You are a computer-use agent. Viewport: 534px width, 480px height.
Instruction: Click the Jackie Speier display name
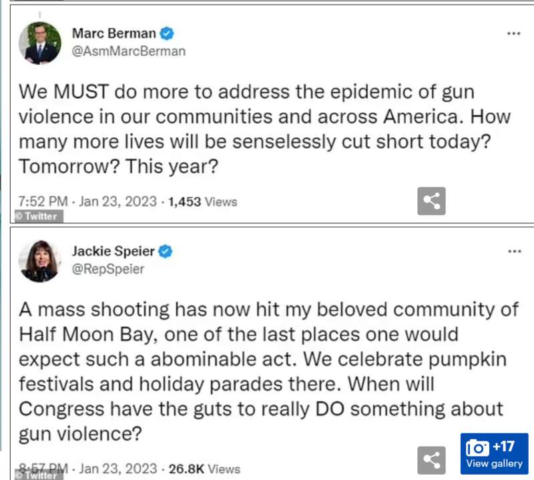coord(113,251)
